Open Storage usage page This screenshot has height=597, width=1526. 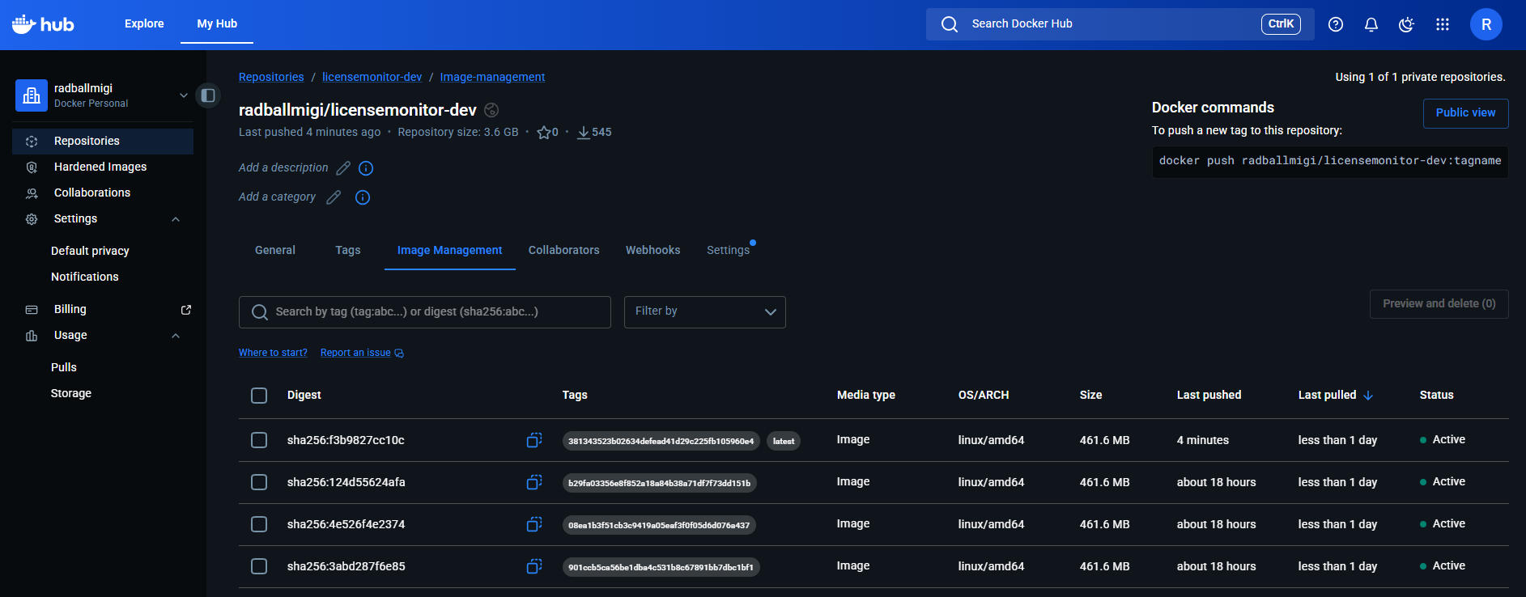[x=71, y=393]
